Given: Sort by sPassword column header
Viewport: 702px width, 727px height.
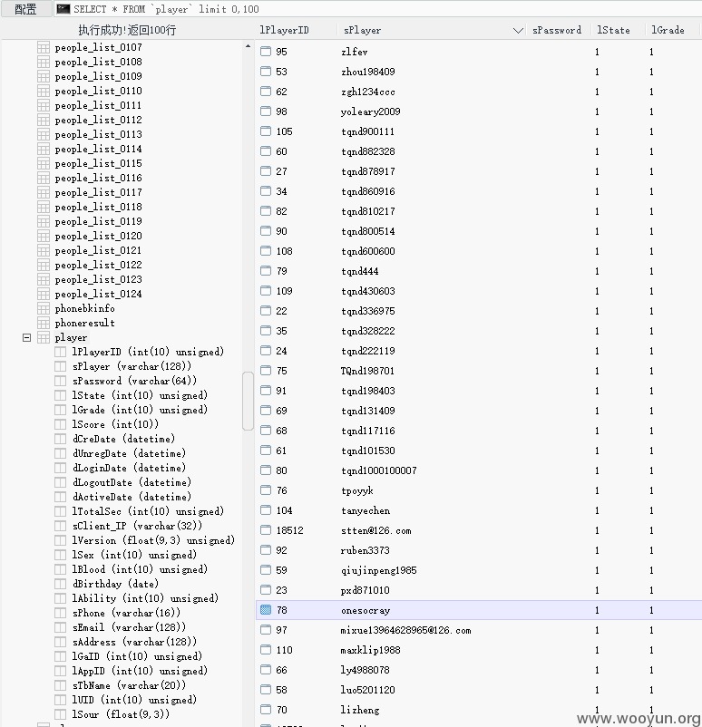Looking at the screenshot, I should pos(557,30).
